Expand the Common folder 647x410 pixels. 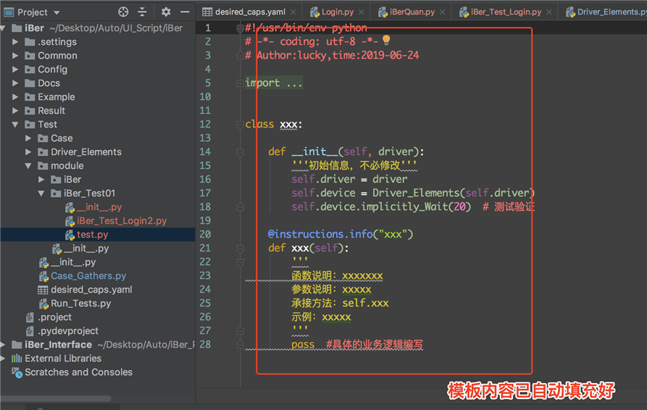(x=16, y=56)
